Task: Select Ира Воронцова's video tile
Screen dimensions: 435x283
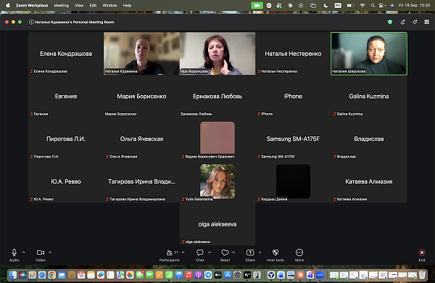Action: click(x=217, y=53)
